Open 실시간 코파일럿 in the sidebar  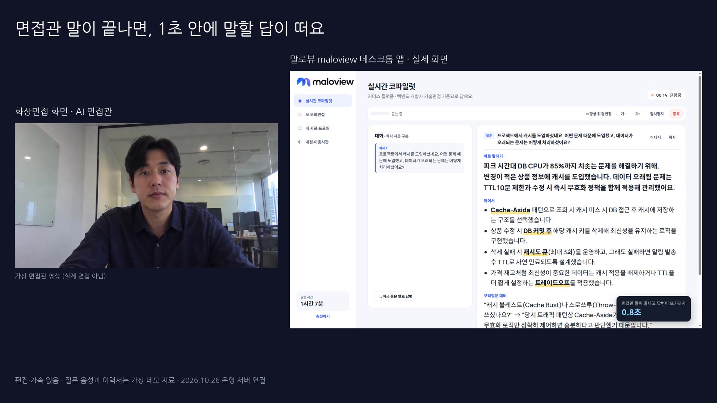[323, 101]
